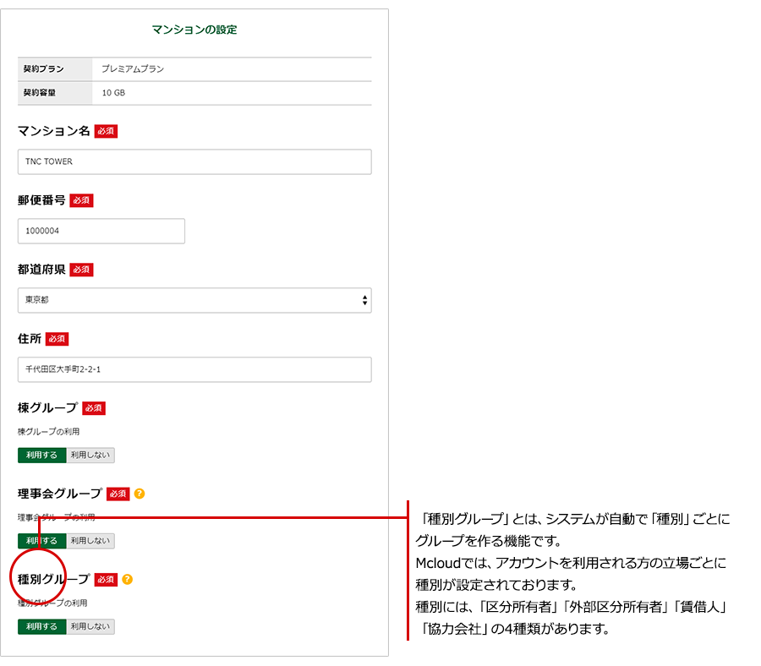Click the プレミアムプラン contract plan value
Image resolution: width=761 pixels, height=666 pixels.
[133, 69]
